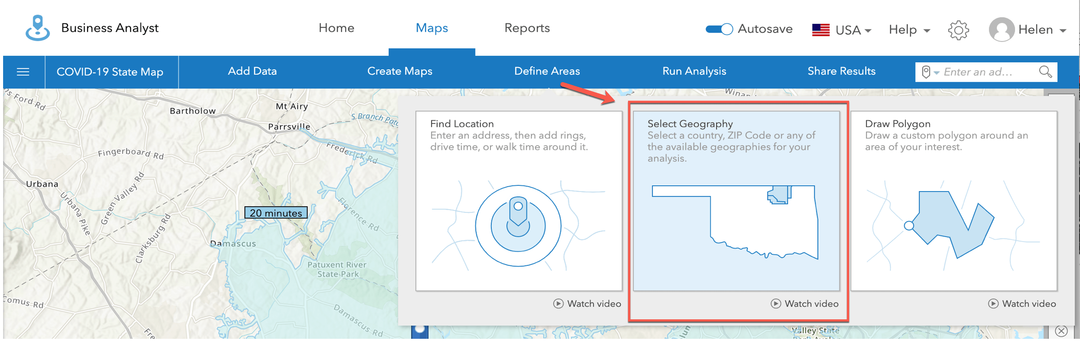
Task: Click the Fingerboard Rd label on the map
Action: [x=131, y=153]
